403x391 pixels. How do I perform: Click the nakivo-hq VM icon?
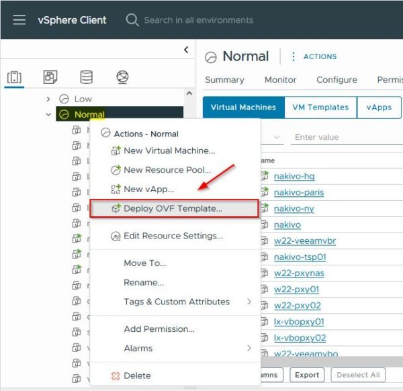pyautogui.click(x=265, y=176)
